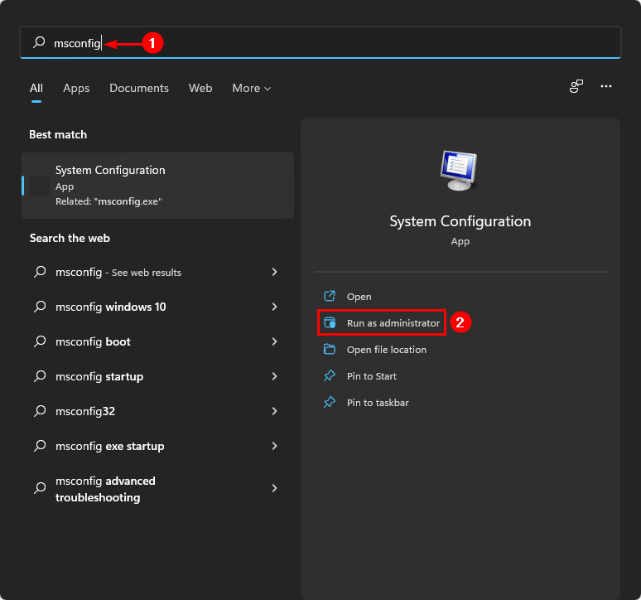Click the Open icon with arrow

click(x=330, y=296)
